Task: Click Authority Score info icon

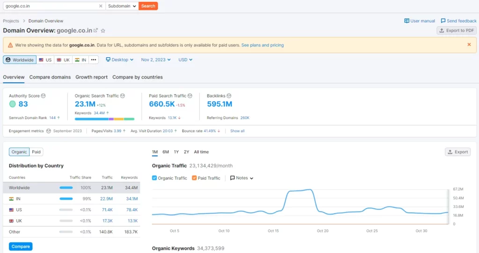Action: (44, 96)
